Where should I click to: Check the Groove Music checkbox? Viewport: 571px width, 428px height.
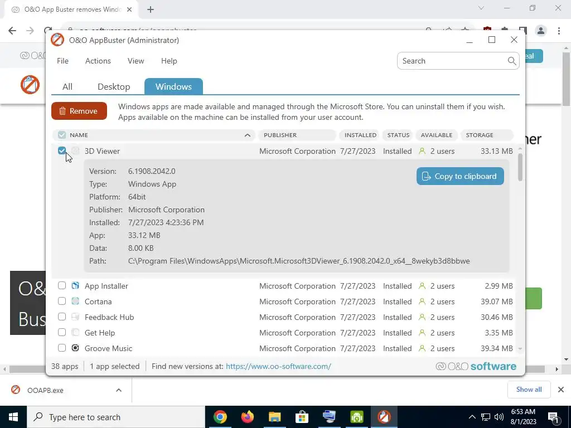(62, 348)
